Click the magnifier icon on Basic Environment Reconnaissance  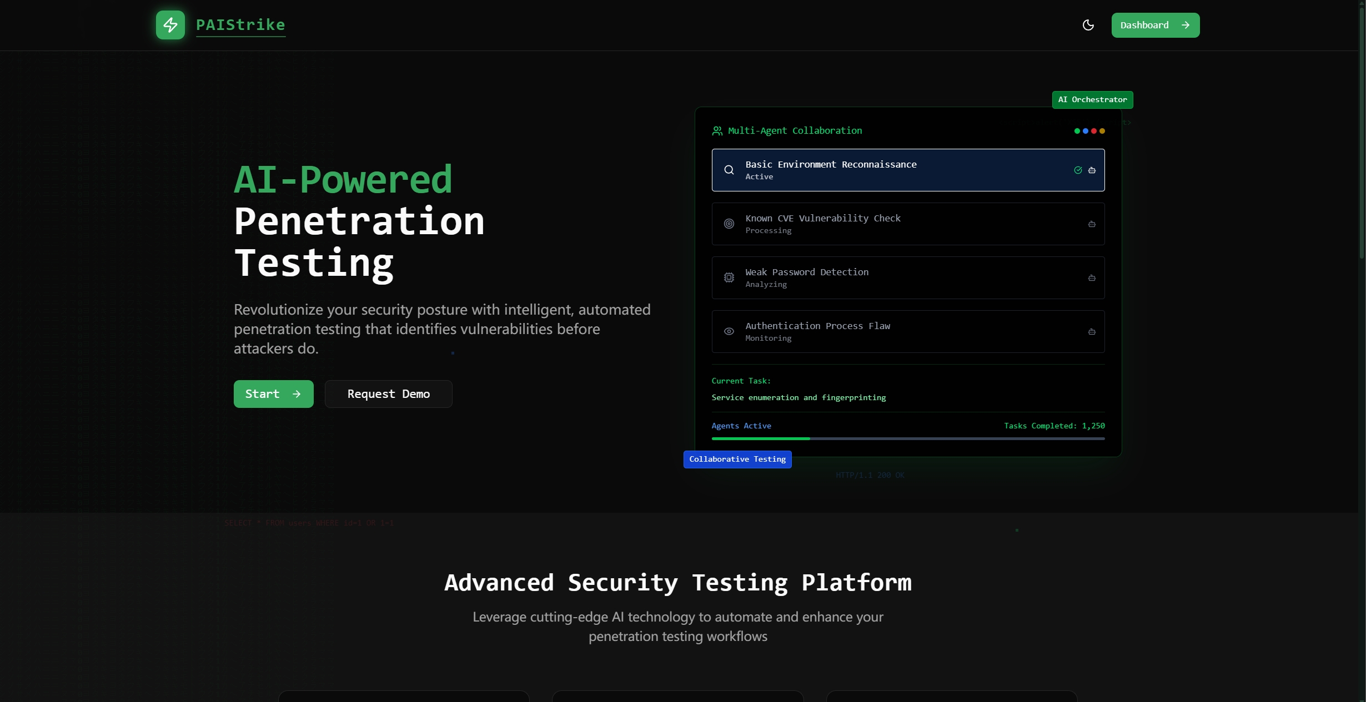tap(729, 170)
